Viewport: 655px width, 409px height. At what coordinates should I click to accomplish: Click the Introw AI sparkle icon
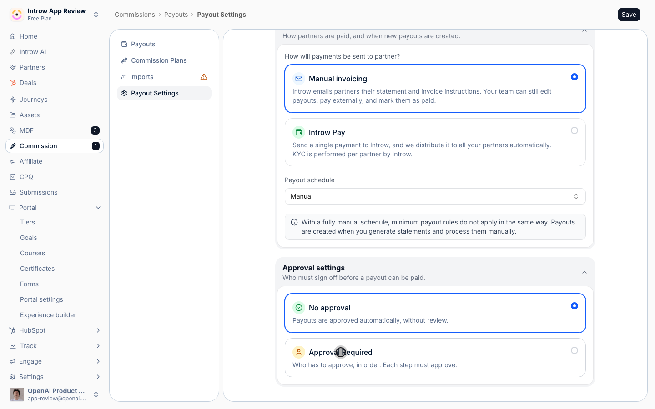(13, 52)
